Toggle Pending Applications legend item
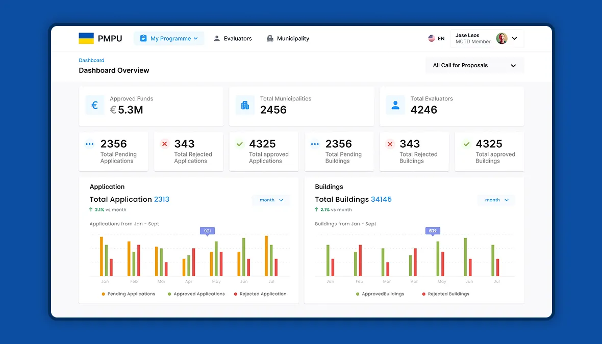The image size is (602, 344). (x=128, y=294)
